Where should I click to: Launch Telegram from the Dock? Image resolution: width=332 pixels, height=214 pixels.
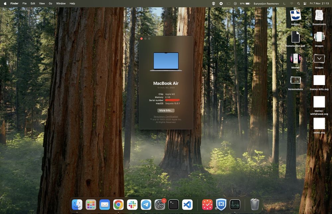(x=146, y=204)
